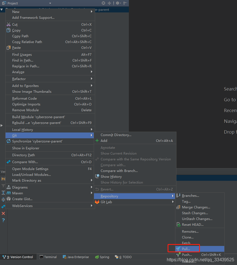
Task: Select Show in Explorer entry
Action: click(x=50, y=148)
